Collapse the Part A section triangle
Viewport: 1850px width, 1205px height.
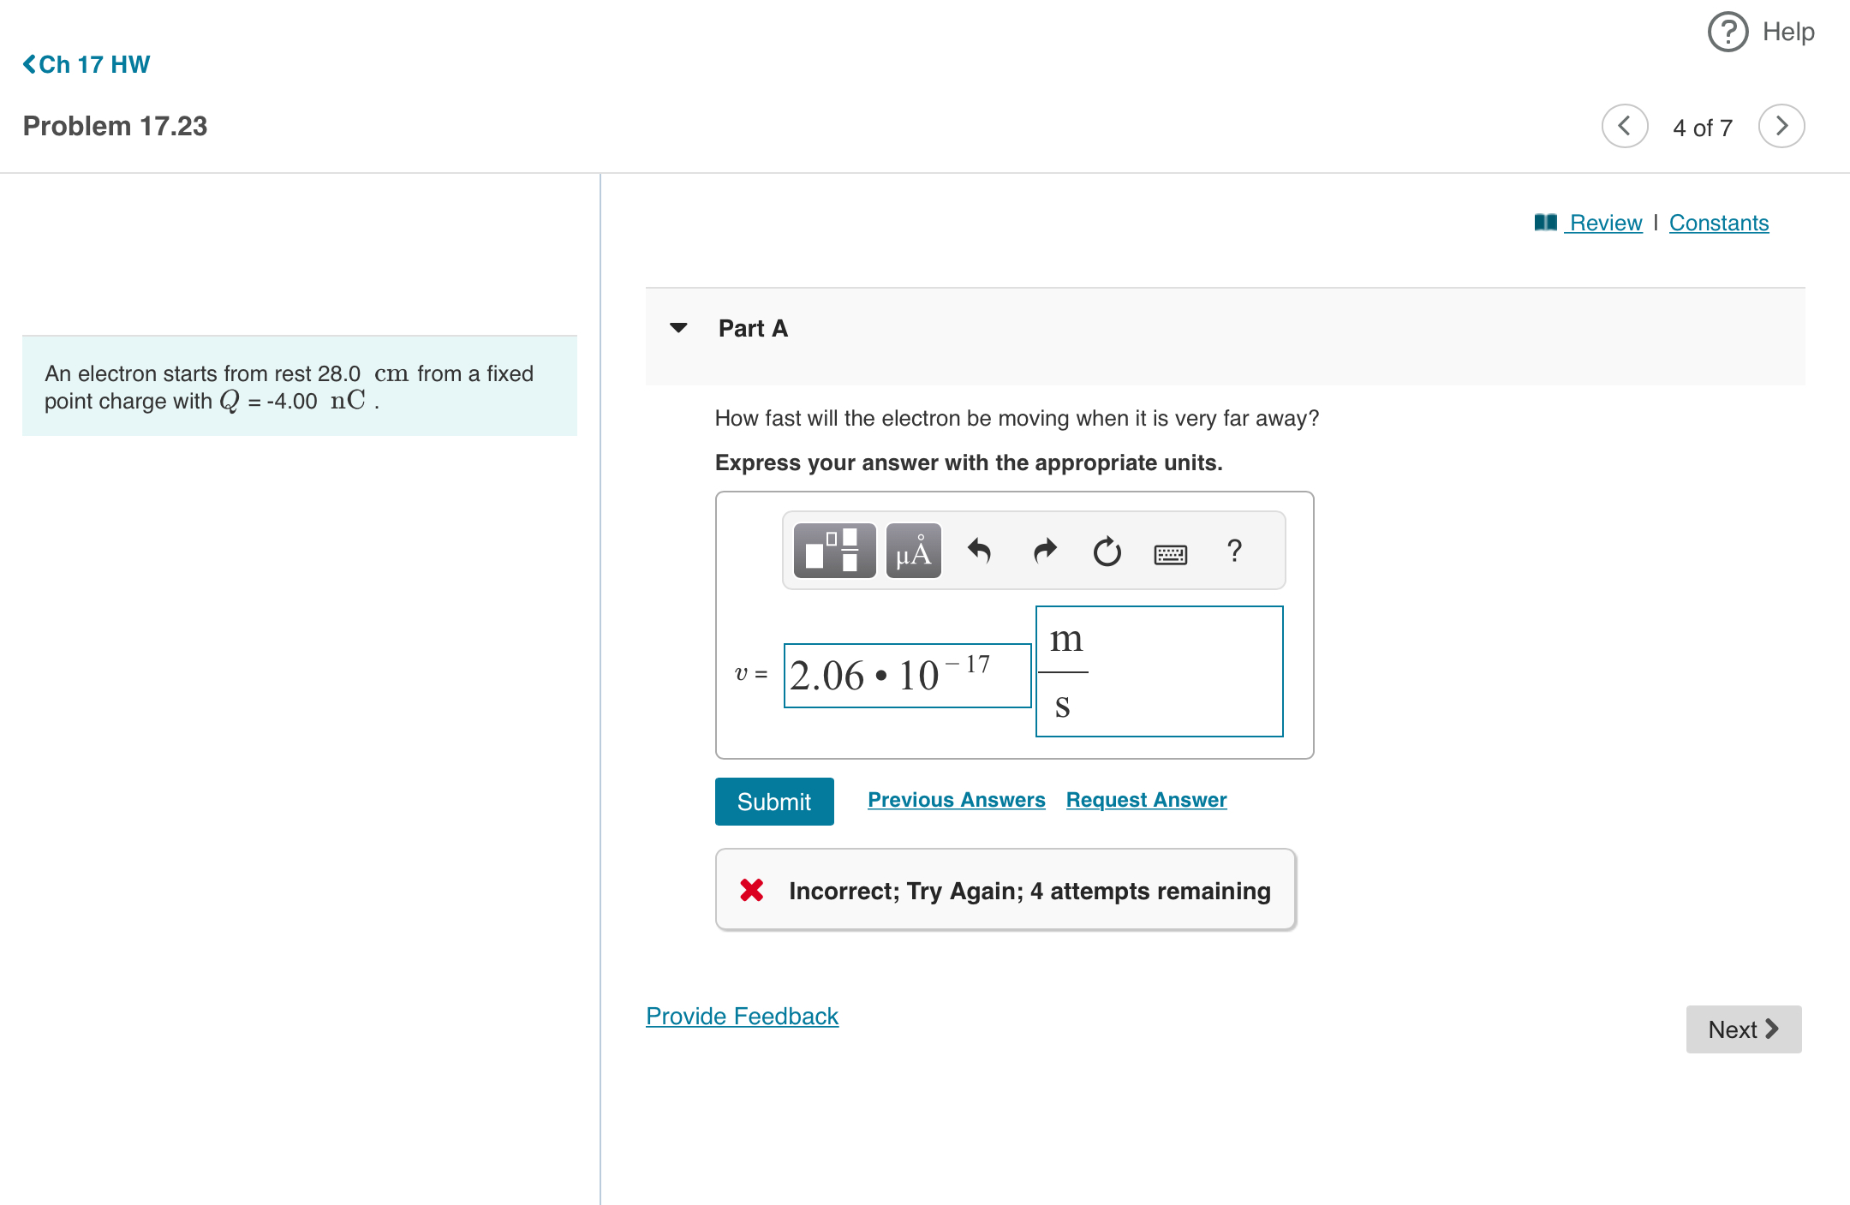click(x=678, y=328)
